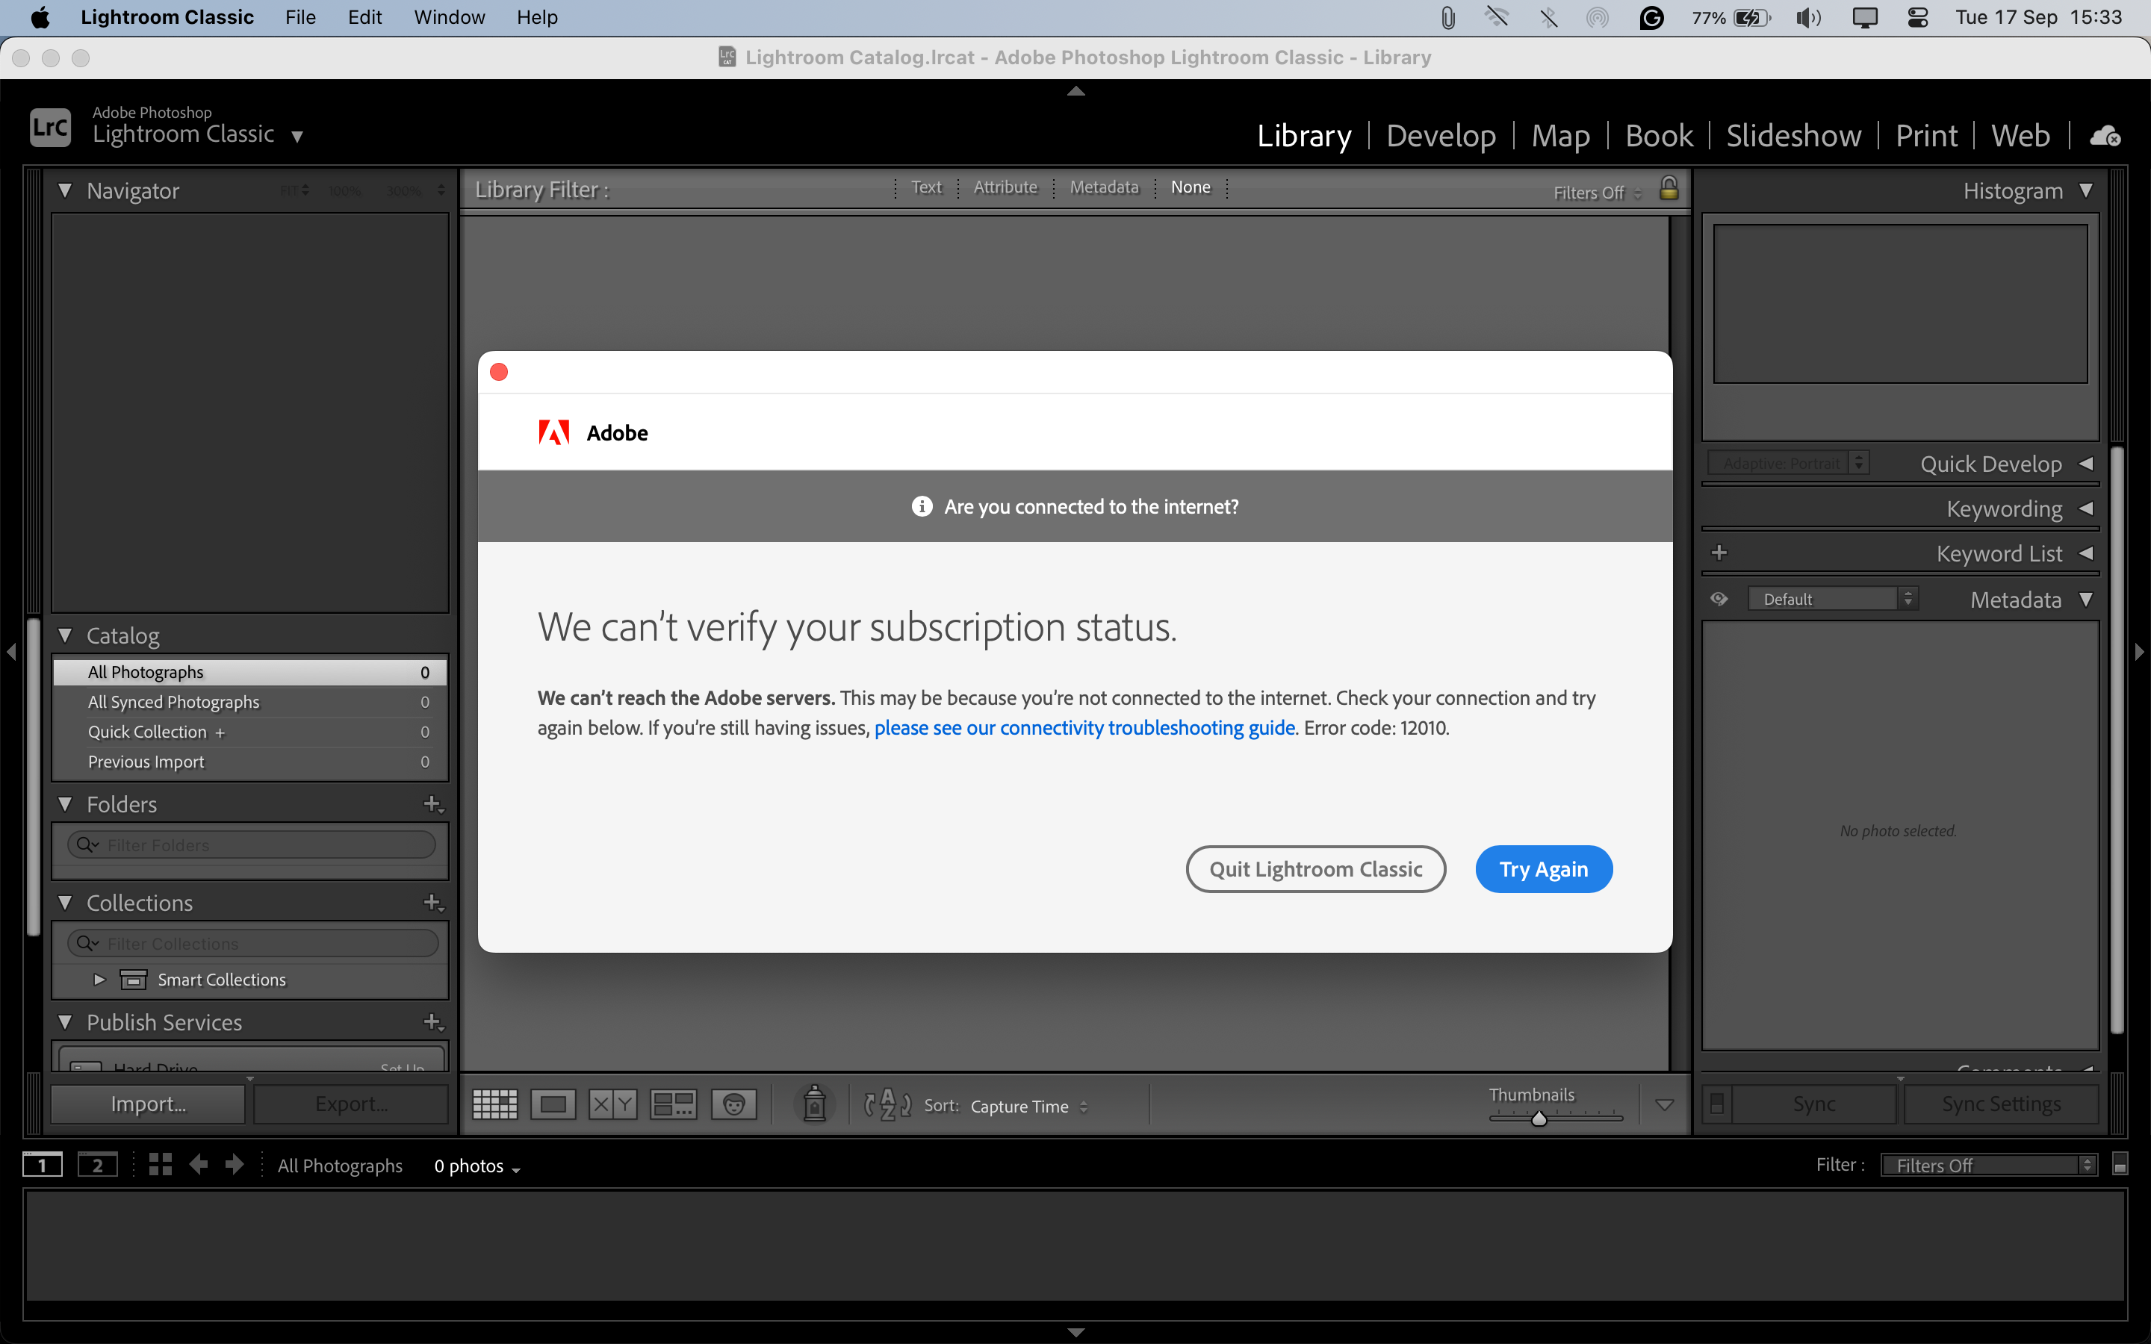Open filmstrip grid shortcut icon
Image resolution: width=2151 pixels, height=1344 pixels.
[x=160, y=1165]
